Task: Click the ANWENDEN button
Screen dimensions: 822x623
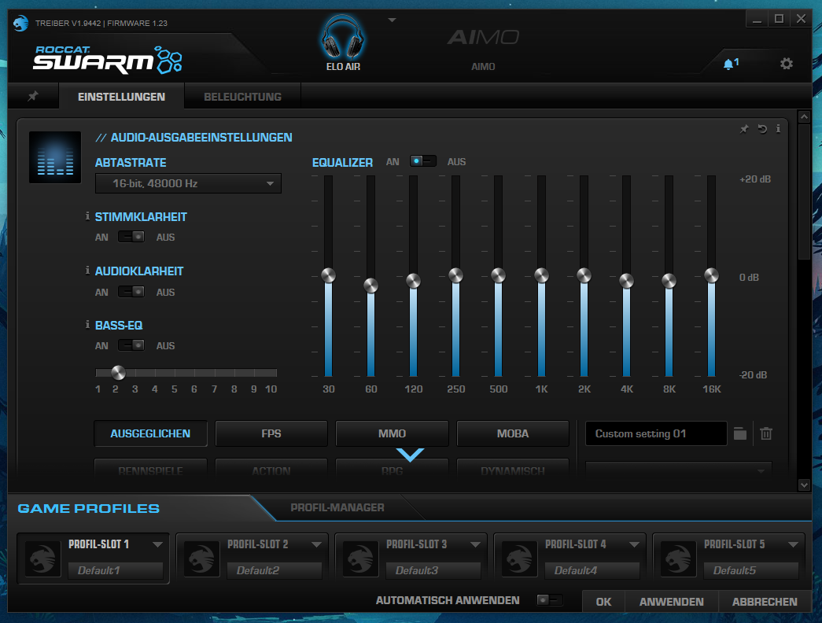Action: coord(672,602)
